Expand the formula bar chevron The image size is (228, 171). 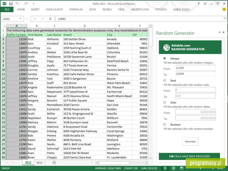(x=224, y=18)
